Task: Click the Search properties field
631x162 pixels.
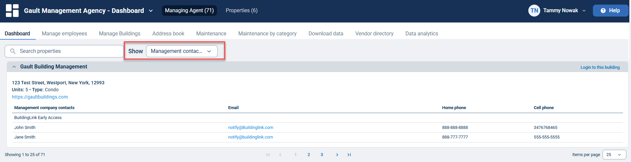Action: click(64, 51)
